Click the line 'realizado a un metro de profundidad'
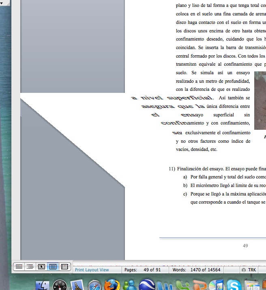This screenshot has width=266, height=290. click(213, 81)
